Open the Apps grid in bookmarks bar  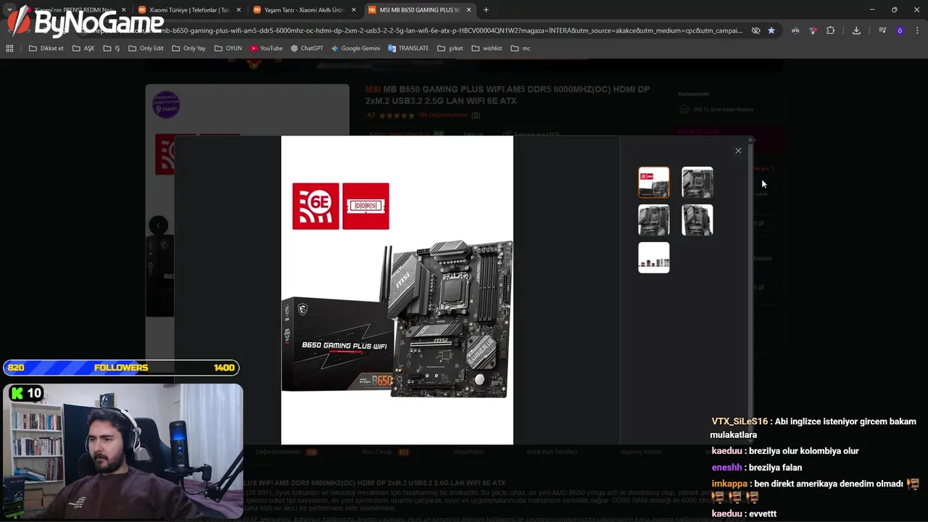click(x=9, y=49)
